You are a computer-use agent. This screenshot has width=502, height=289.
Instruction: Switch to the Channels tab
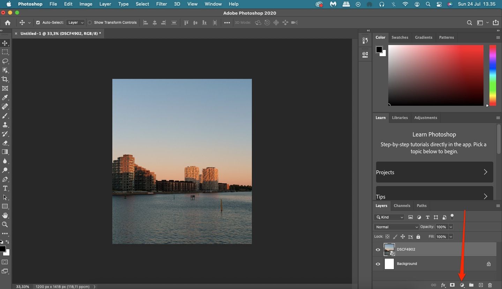pos(402,206)
